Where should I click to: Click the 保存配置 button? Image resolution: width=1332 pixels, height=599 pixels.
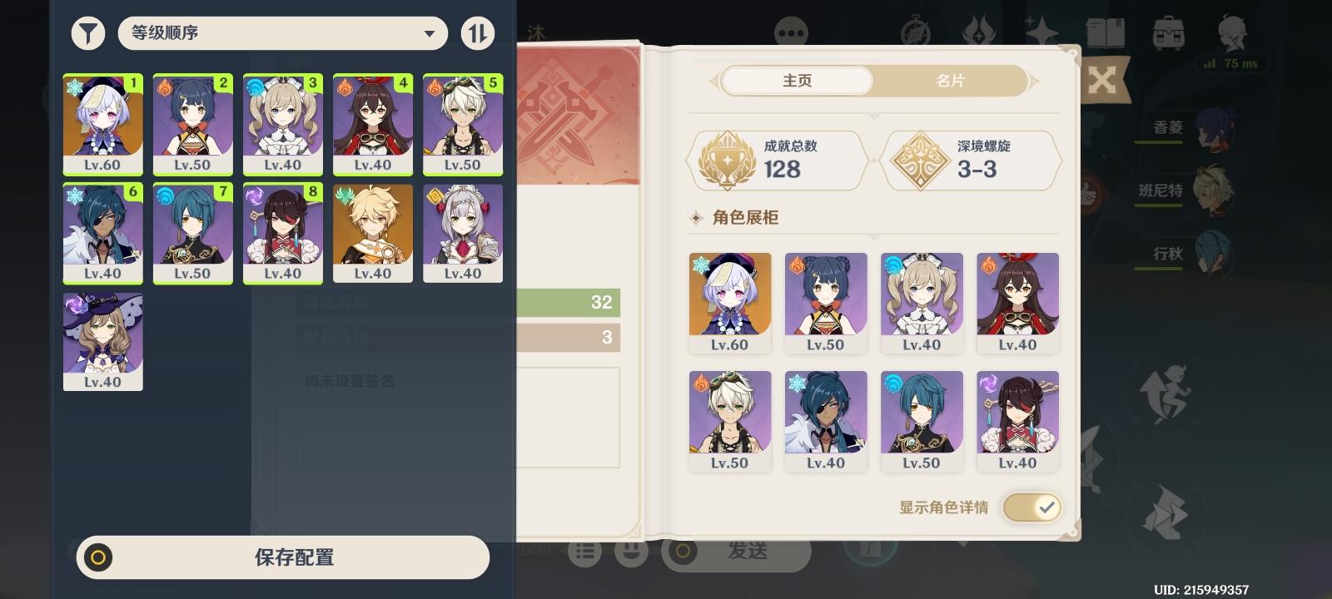283,557
